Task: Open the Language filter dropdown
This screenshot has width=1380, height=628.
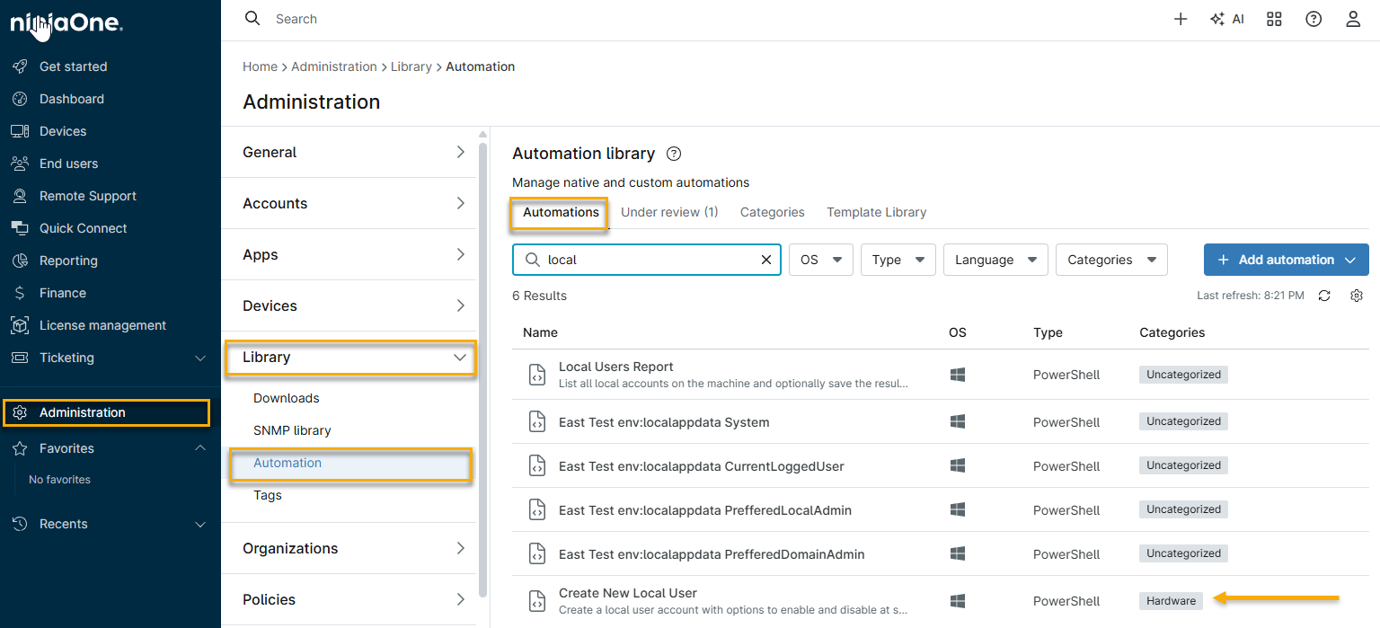Action: 995,260
